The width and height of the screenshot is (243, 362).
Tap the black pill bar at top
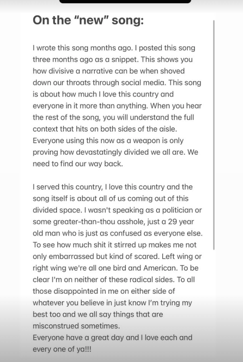125,1
